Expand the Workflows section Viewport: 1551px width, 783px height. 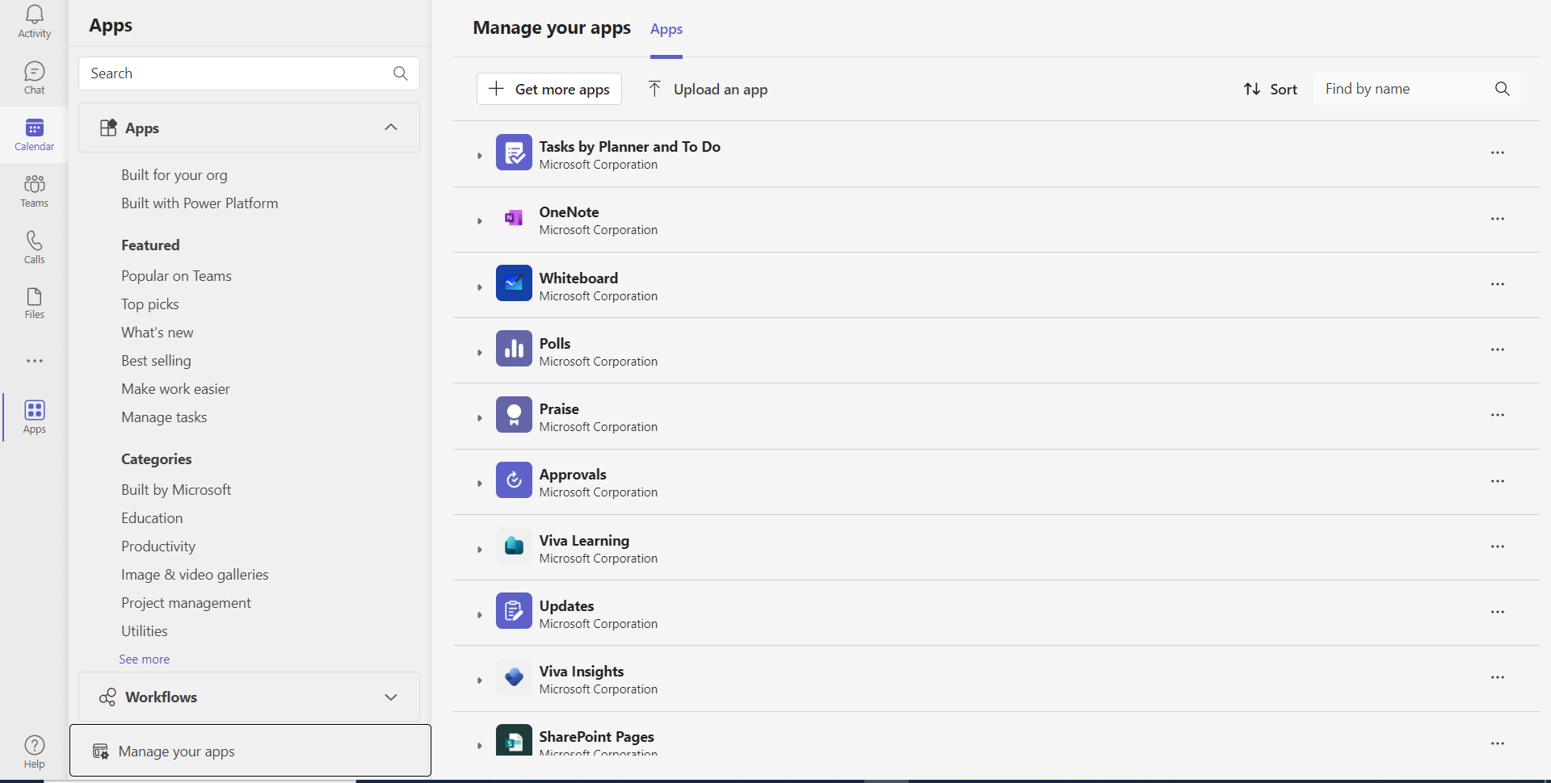(391, 697)
